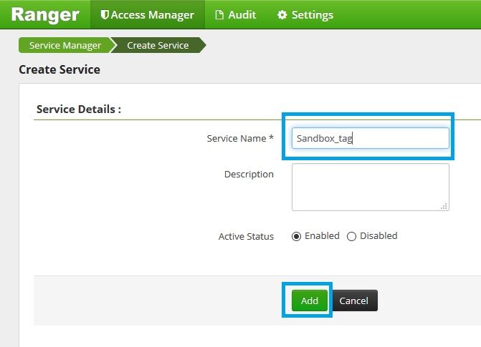Click the Ranger logo

[x=45, y=15]
